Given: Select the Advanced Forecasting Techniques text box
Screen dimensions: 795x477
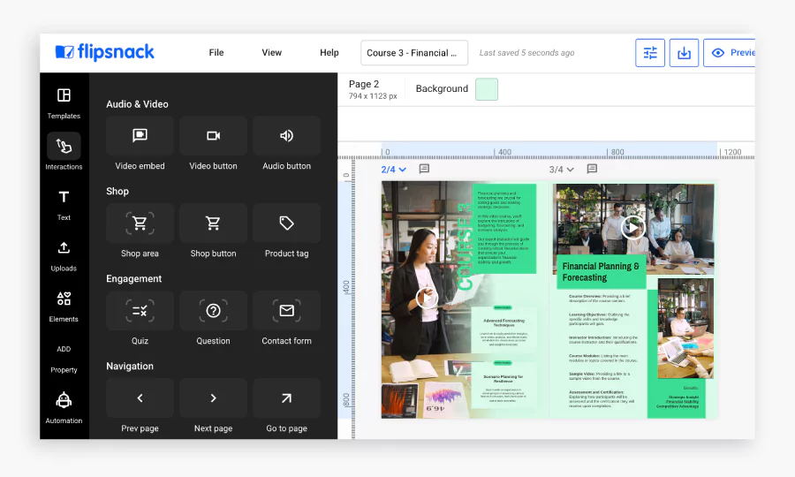Looking at the screenshot, I should (503, 329).
